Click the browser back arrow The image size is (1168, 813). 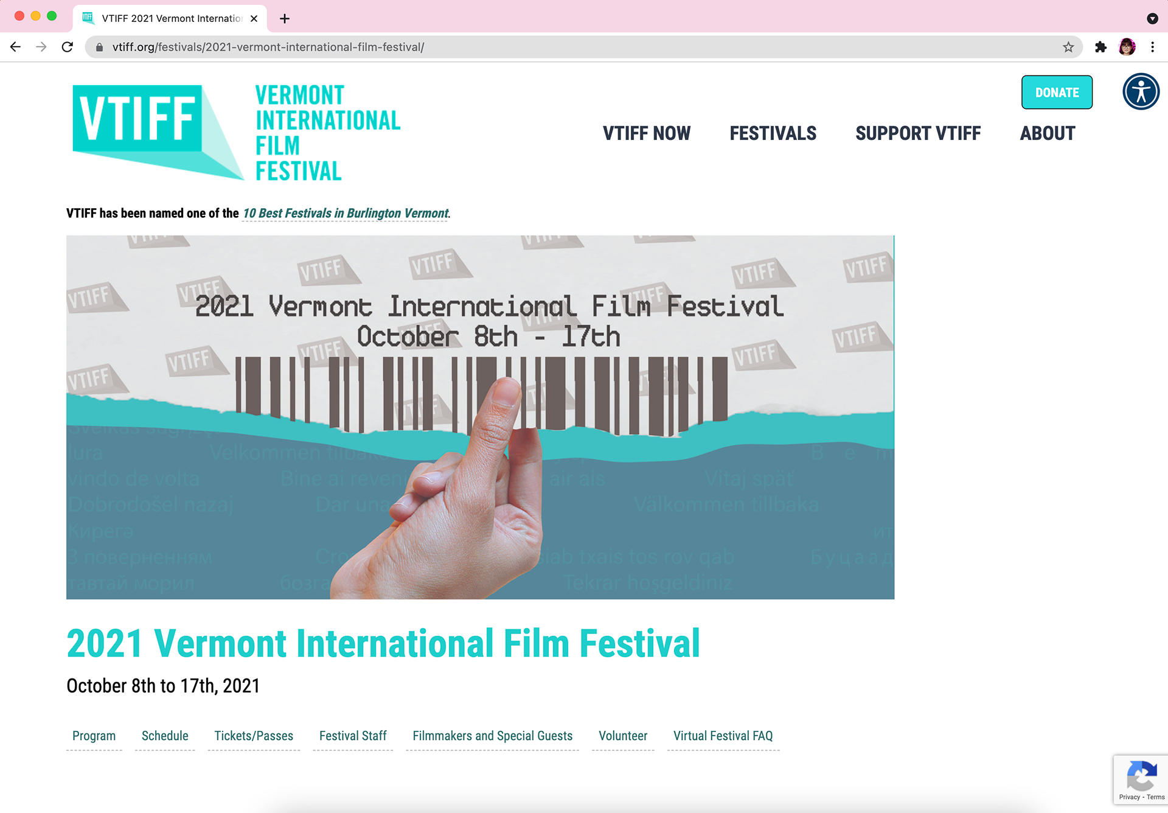pos(16,47)
